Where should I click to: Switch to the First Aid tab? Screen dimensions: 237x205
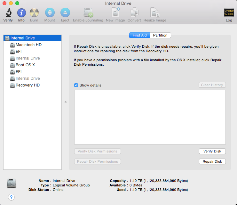click(x=139, y=35)
